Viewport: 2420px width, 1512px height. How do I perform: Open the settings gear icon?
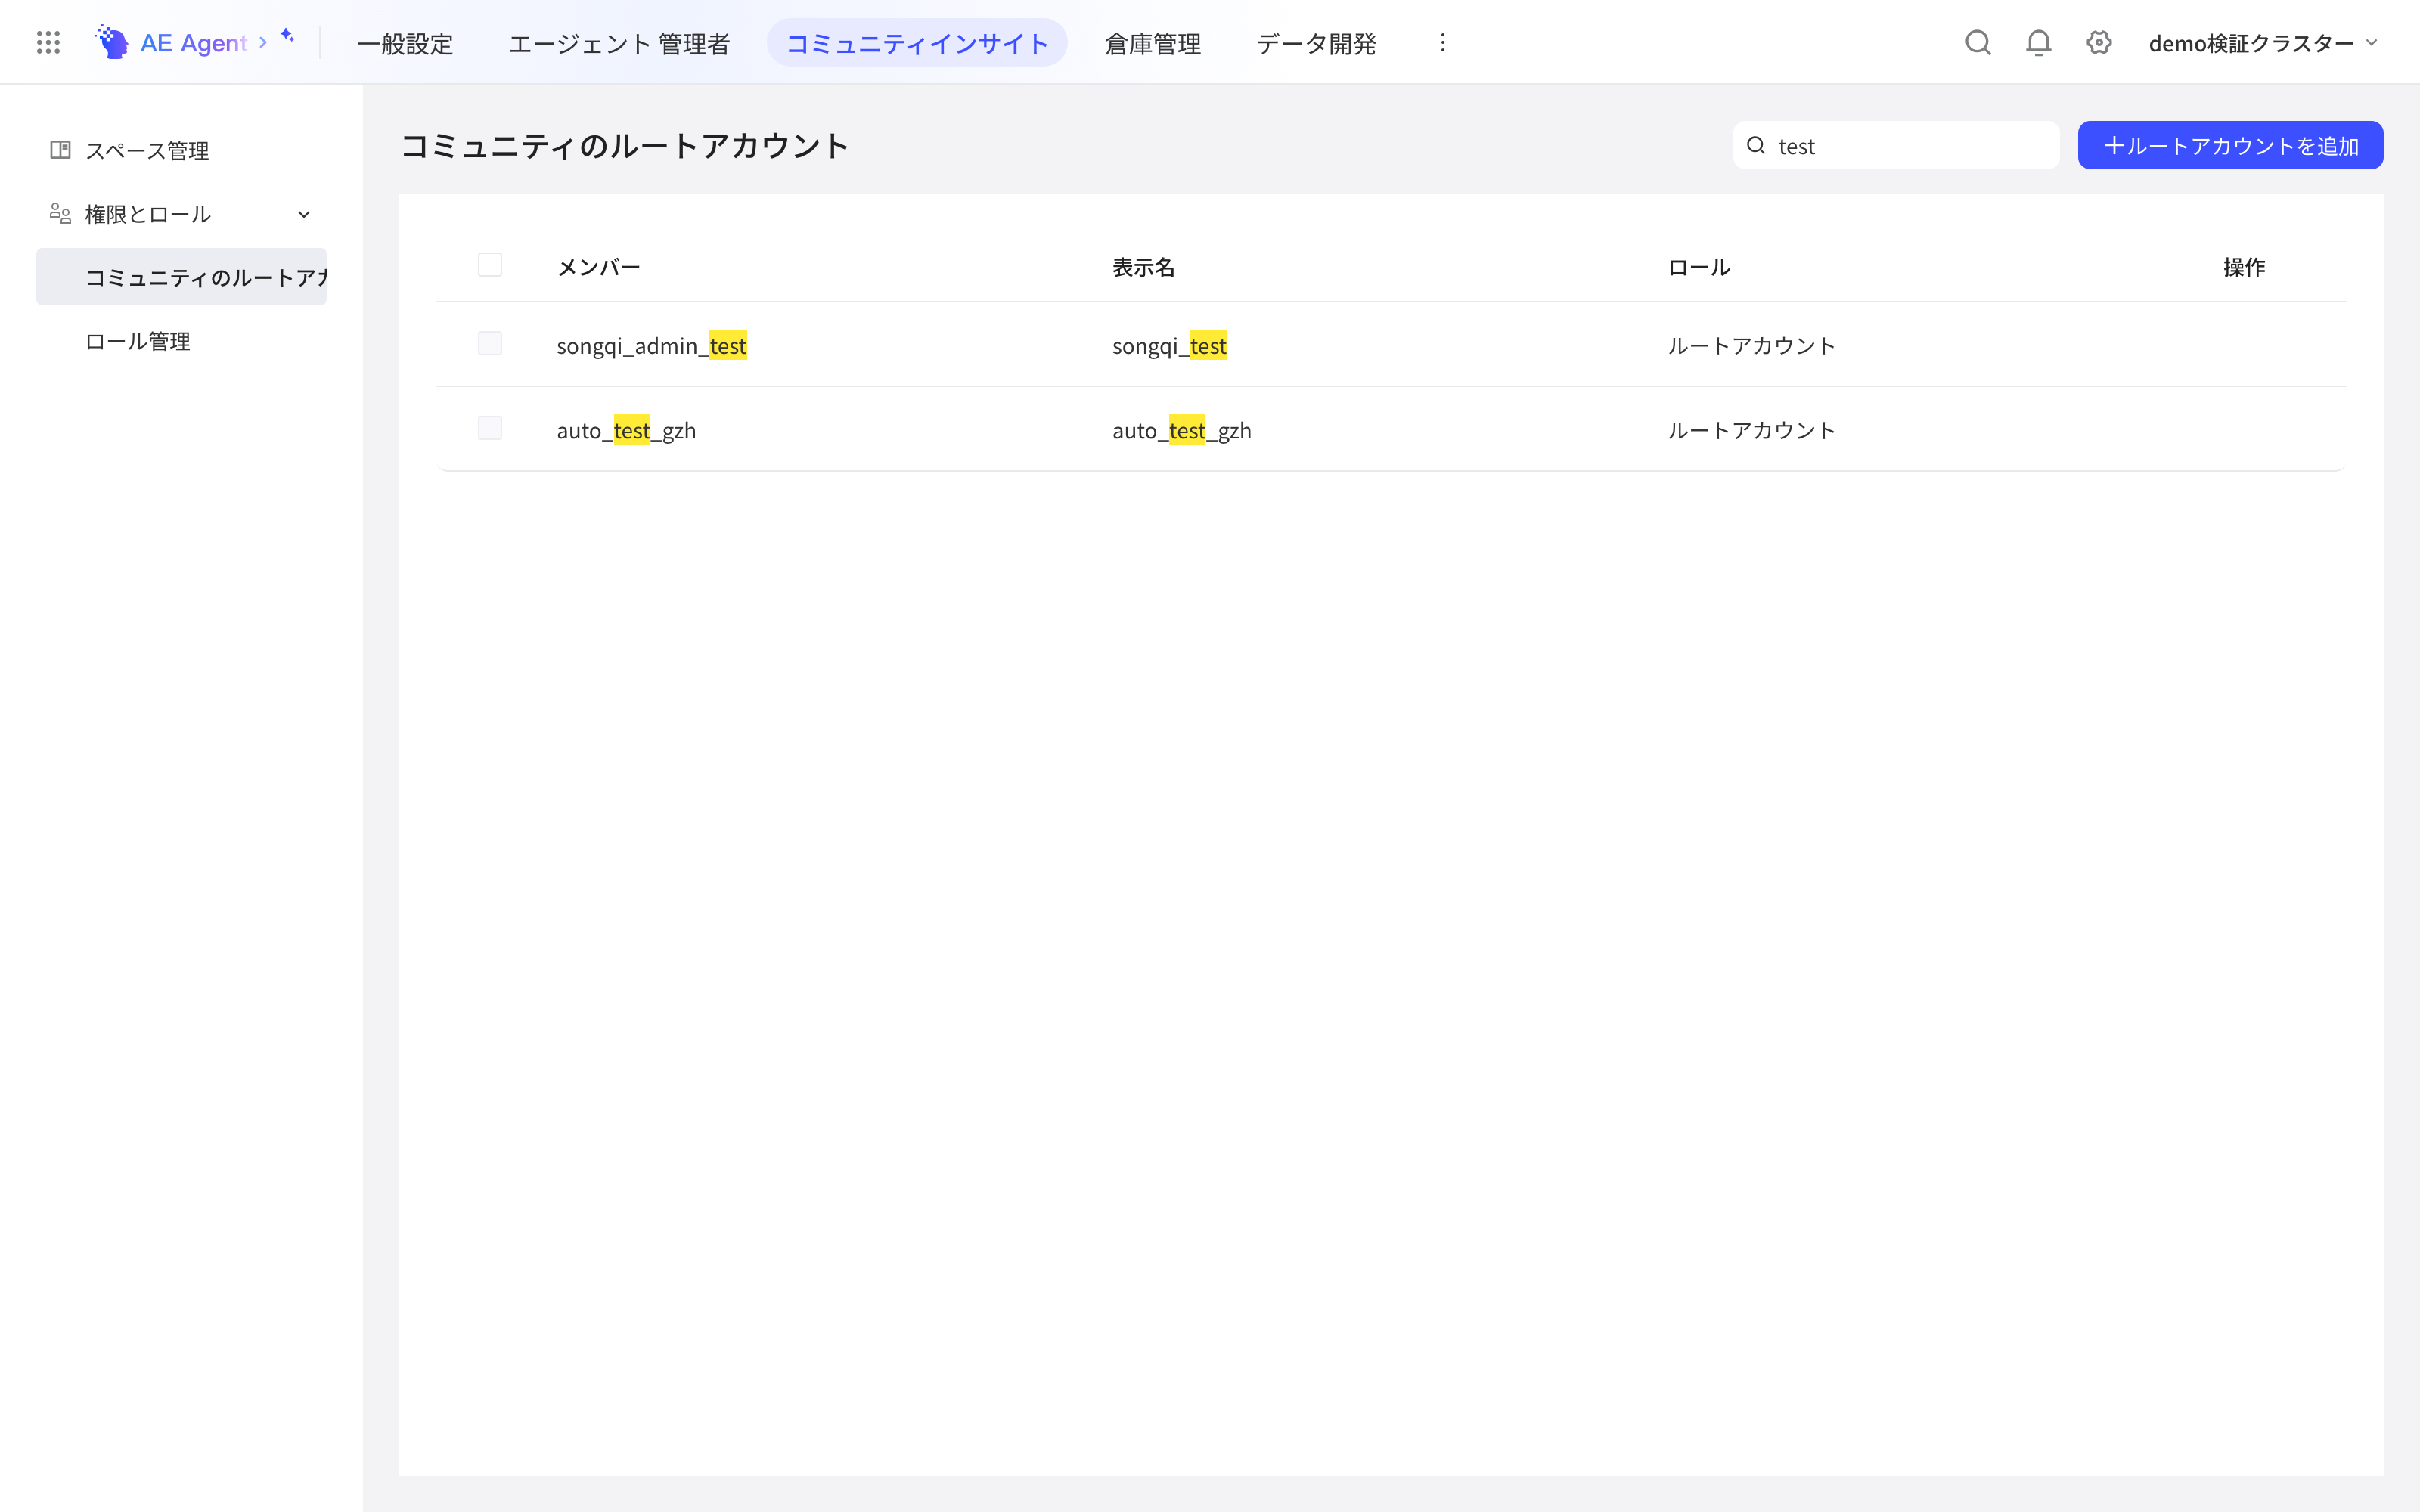coord(2099,42)
